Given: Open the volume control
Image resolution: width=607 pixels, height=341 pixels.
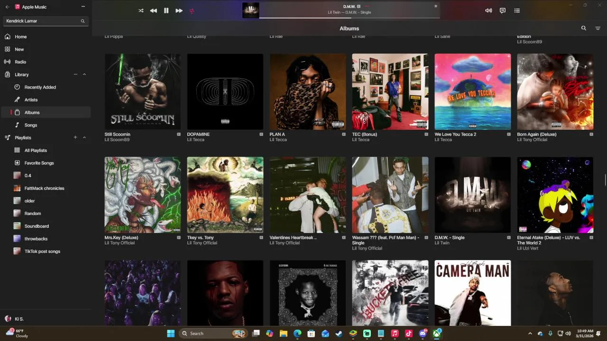Looking at the screenshot, I should tap(488, 10).
